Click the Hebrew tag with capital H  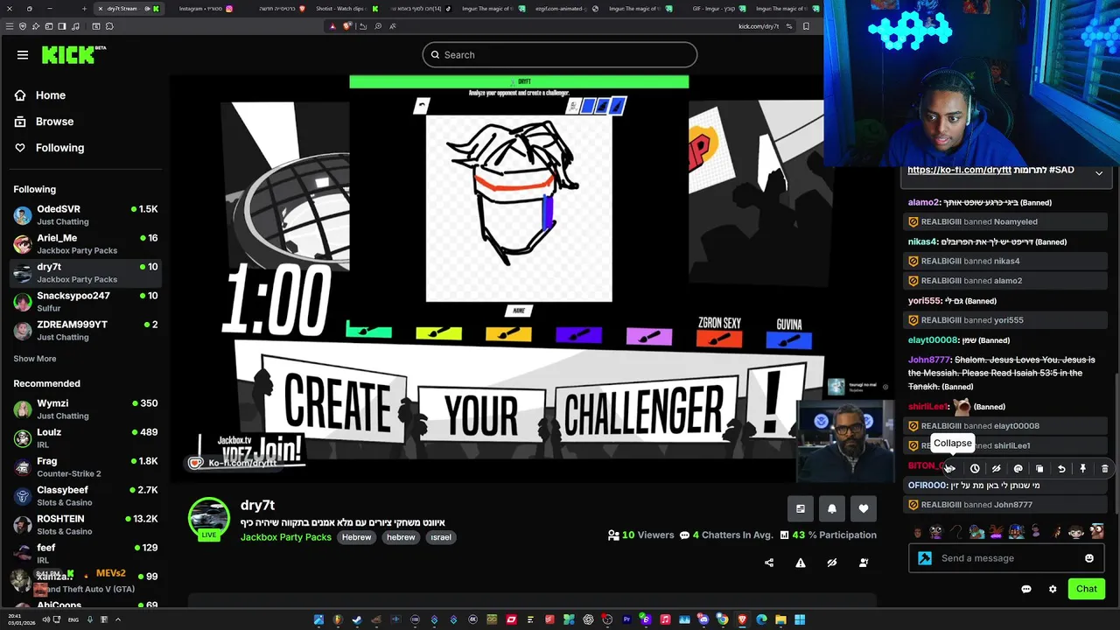pyautogui.click(x=357, y=537)
